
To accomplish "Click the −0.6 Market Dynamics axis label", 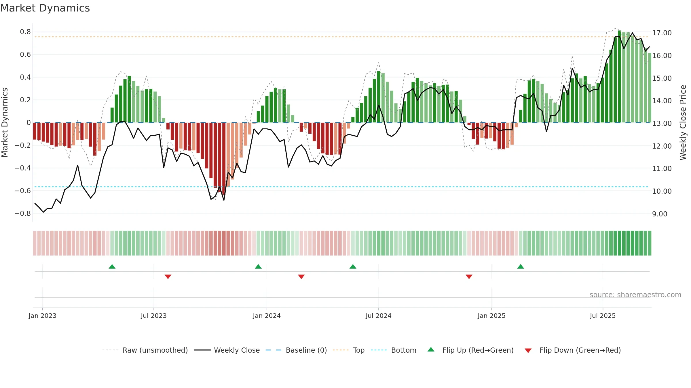I will point(23,191).
